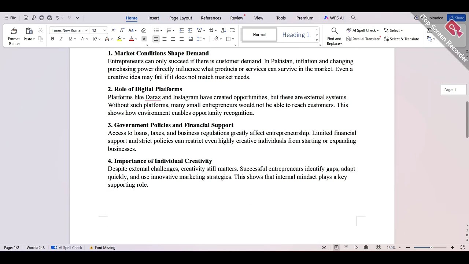Open the AI Spell Check dropdown
Image resolution: width=469 pixels, height=264 pixels.
[x=378, y=30]
